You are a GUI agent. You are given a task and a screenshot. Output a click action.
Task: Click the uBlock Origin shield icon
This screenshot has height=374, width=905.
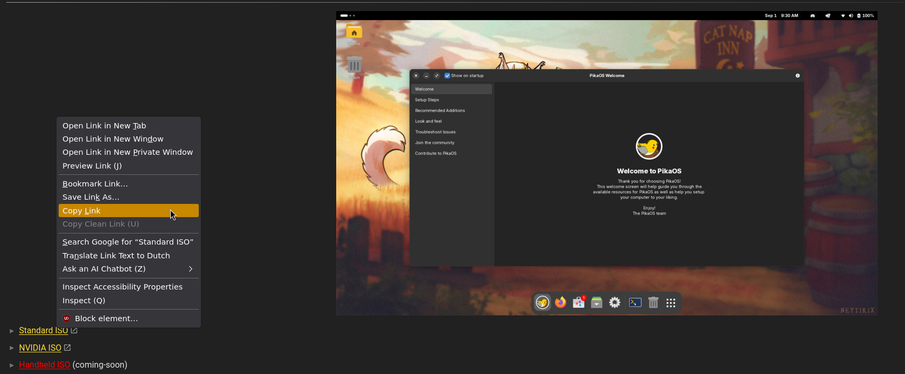tap(67, 319)
